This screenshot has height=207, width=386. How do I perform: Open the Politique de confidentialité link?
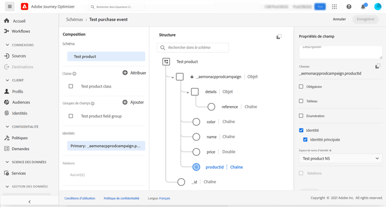121,198
